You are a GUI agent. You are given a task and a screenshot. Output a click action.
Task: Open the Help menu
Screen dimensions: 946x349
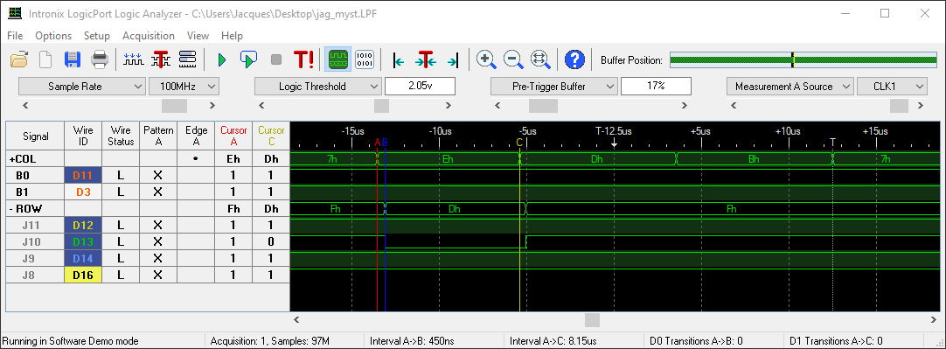click(233, 36)
